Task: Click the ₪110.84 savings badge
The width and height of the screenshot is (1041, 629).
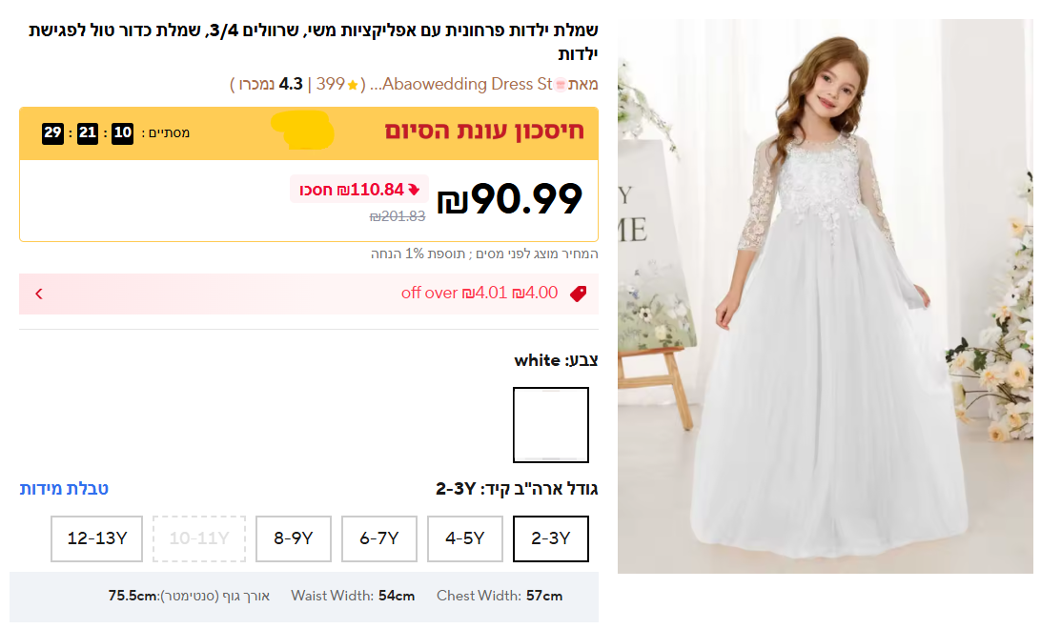Action: click(x=359, y=189)
